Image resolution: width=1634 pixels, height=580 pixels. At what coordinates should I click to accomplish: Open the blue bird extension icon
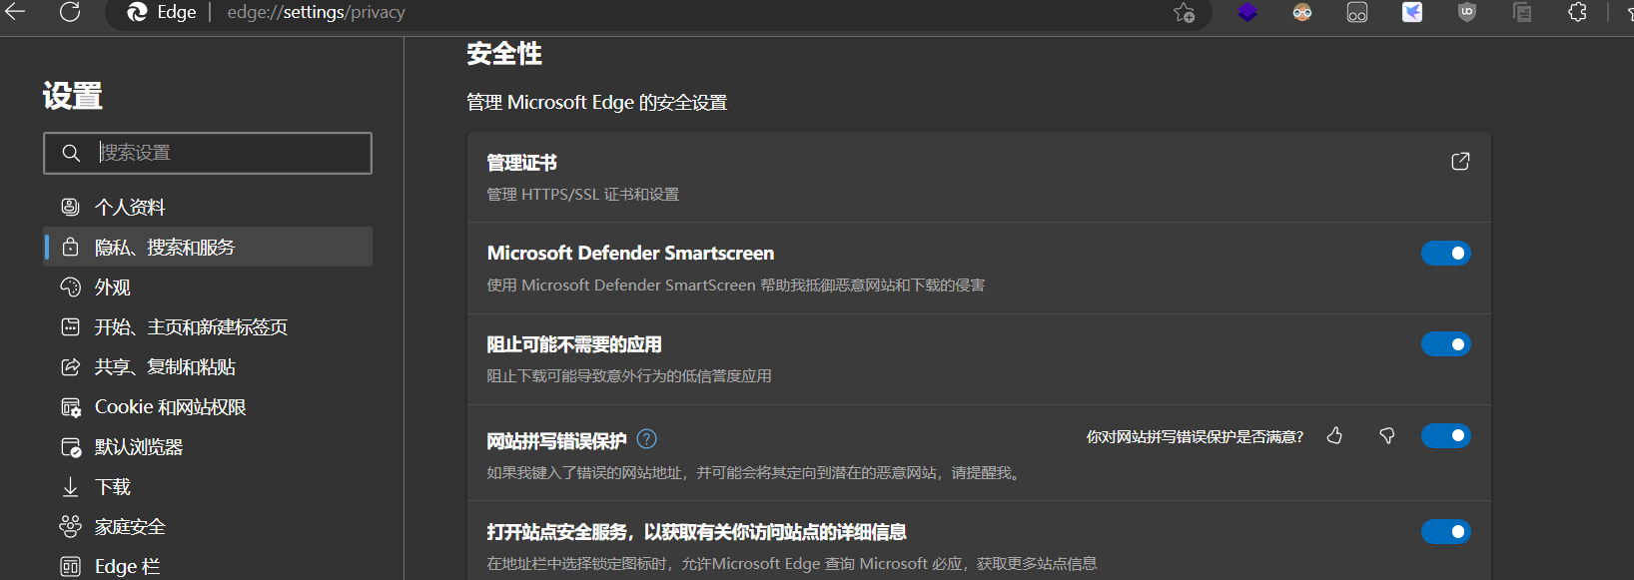[1412, 12]
